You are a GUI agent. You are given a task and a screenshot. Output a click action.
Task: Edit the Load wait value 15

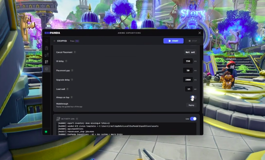tap(189, 89)
